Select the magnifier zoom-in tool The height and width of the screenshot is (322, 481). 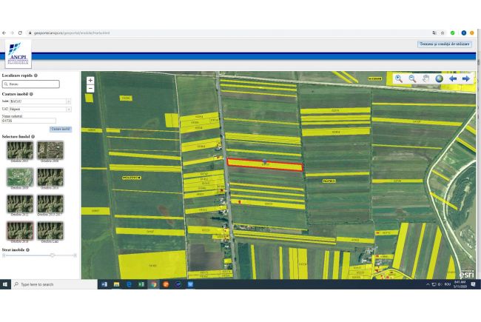click(x=398, y=78)
